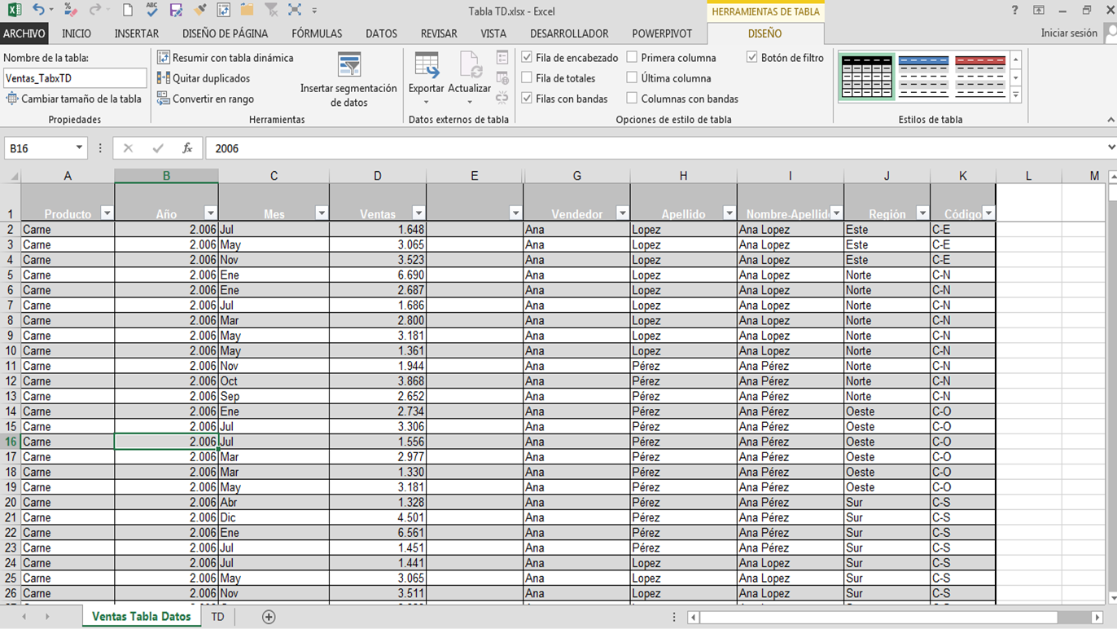
Task: Toggle the Botón de filtro checkbox
Action: tap(751, 58)
